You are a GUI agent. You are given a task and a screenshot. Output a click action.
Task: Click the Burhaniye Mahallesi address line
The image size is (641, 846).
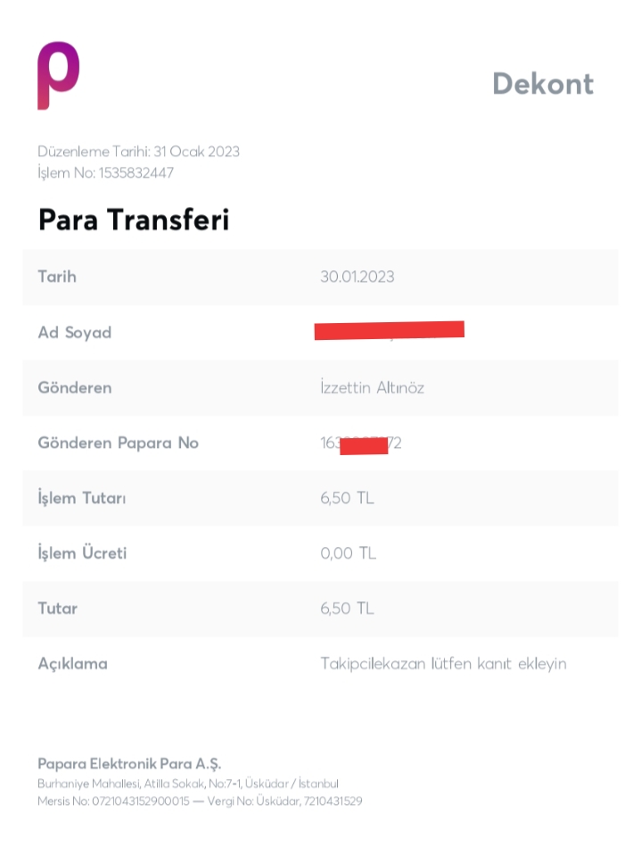pyautogui.click(x=187, y=784)
